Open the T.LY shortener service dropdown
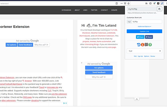Viewport: 167px width, 107px height. (x=144, y=51)
